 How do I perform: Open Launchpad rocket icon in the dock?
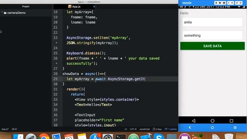pos(31,136)
